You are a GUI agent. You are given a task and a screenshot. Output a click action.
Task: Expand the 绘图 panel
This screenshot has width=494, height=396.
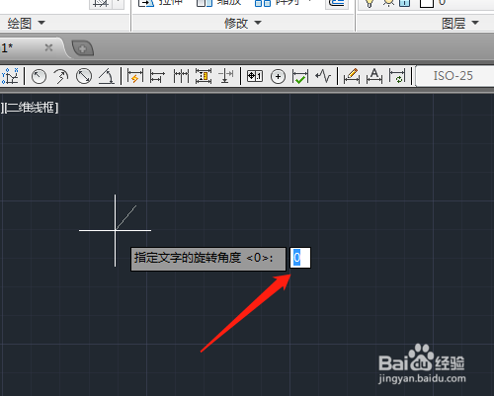tap(26, 23)
